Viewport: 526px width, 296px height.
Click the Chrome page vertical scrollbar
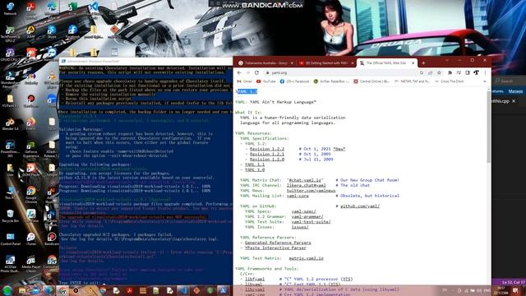489,127
